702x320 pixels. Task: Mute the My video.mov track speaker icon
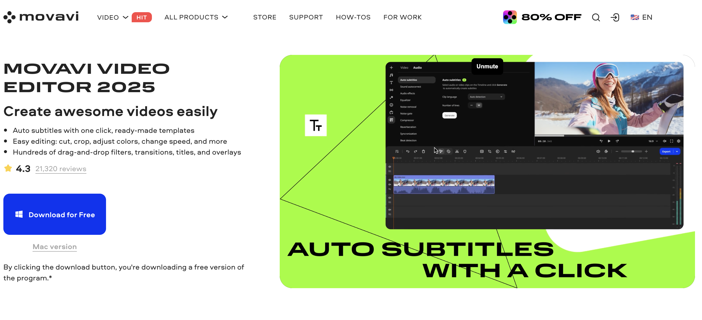(x=390, y=185)
